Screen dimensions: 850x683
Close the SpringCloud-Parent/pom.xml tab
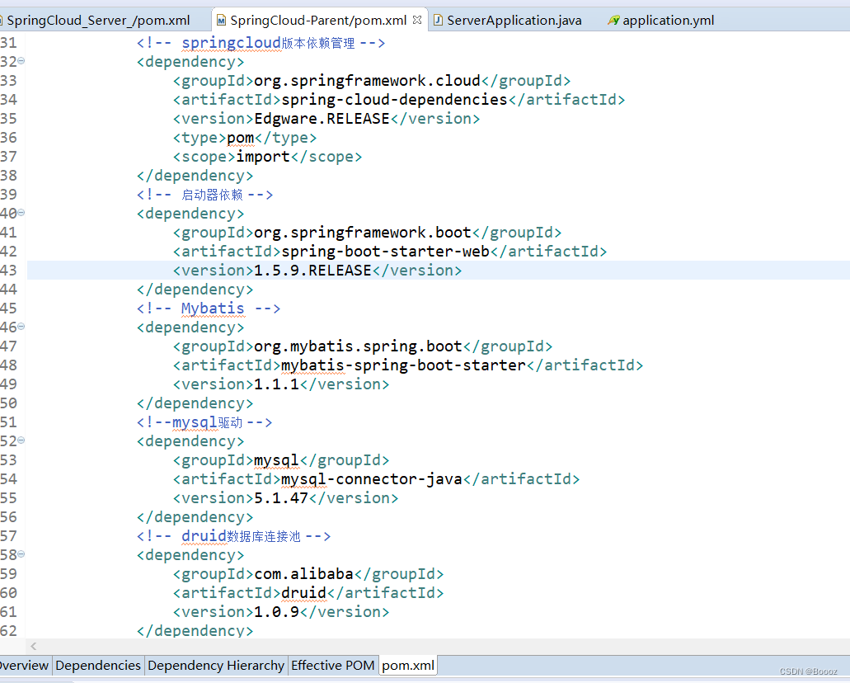point(417,20)
